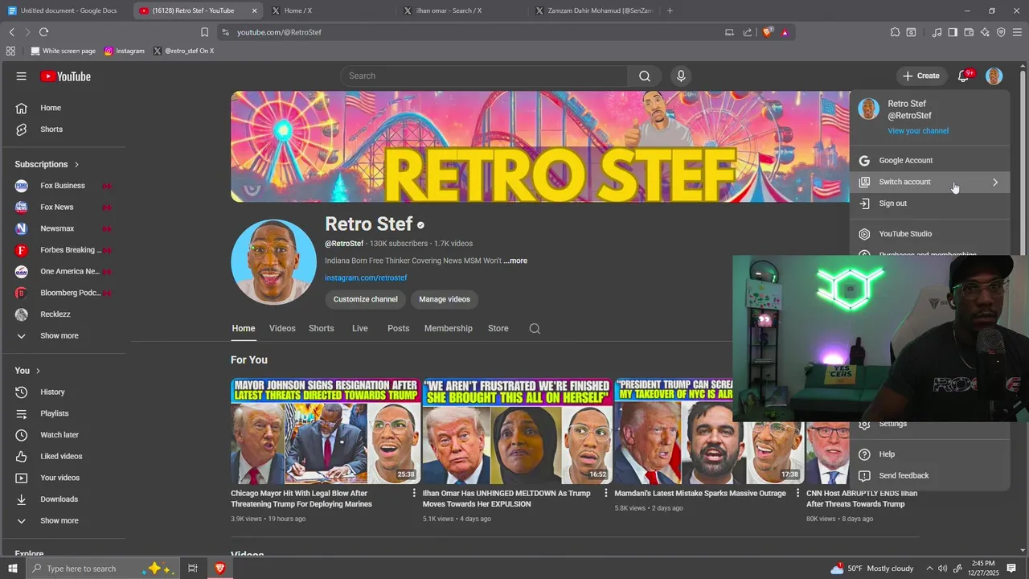This screenshot has width=1029, height=579.
Task: Switch to the Live channel tab
Action: pos(360,328)
